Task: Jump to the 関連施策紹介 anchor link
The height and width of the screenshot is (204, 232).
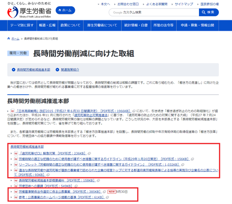Action: point(70,70)
